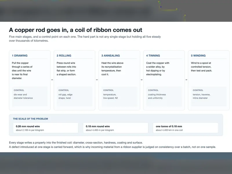Click "tension, traverse, inline diameter" control note
Image resolution: width=232 pixels, height=174 pixels.
[201, 96]
